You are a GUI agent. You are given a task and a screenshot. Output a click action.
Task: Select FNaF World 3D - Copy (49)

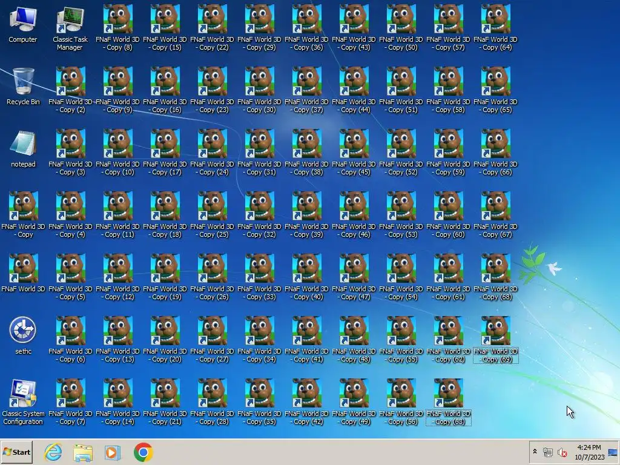pyautogui.click(x=354, y=402)
